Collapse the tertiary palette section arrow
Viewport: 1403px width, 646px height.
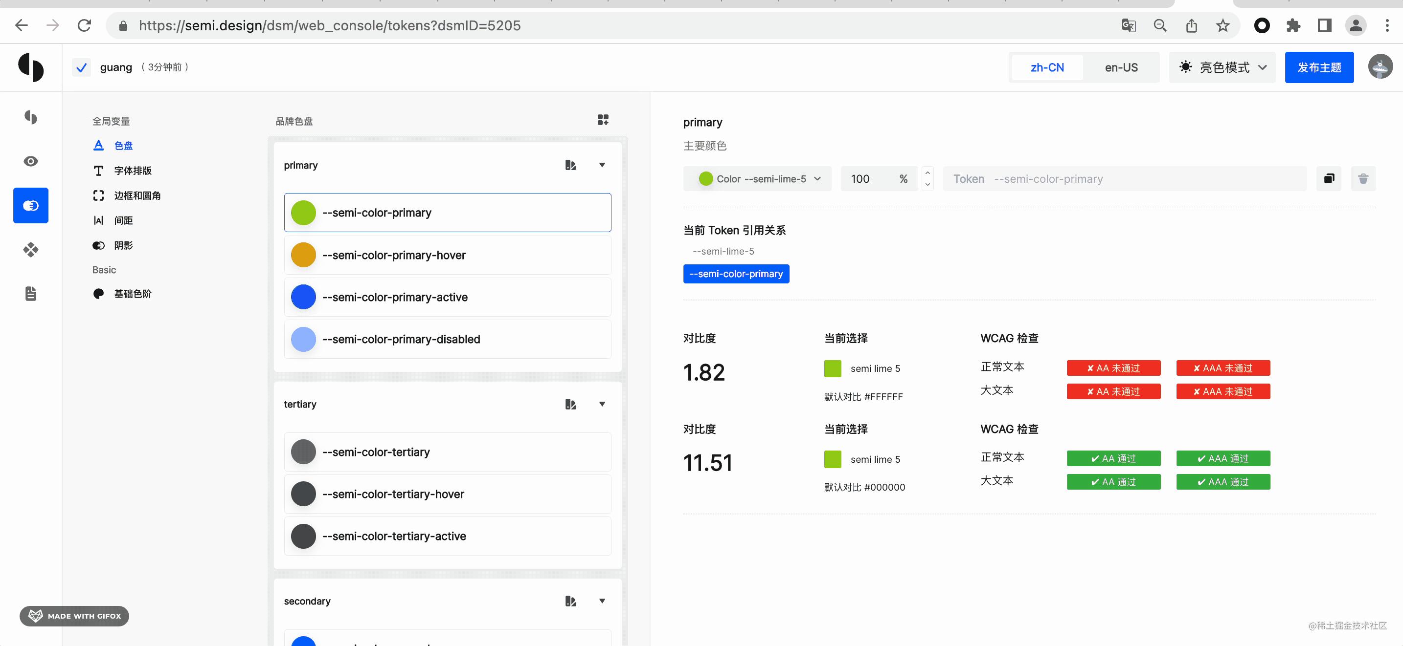602,404
